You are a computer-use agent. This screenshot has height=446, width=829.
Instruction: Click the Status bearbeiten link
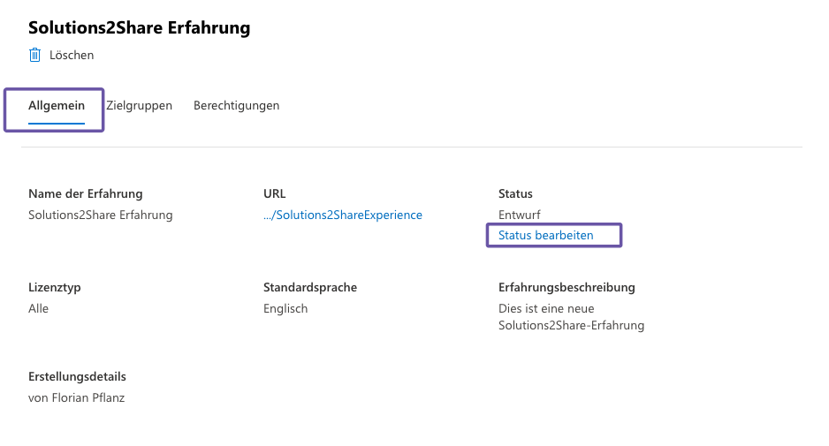point(545,235)
